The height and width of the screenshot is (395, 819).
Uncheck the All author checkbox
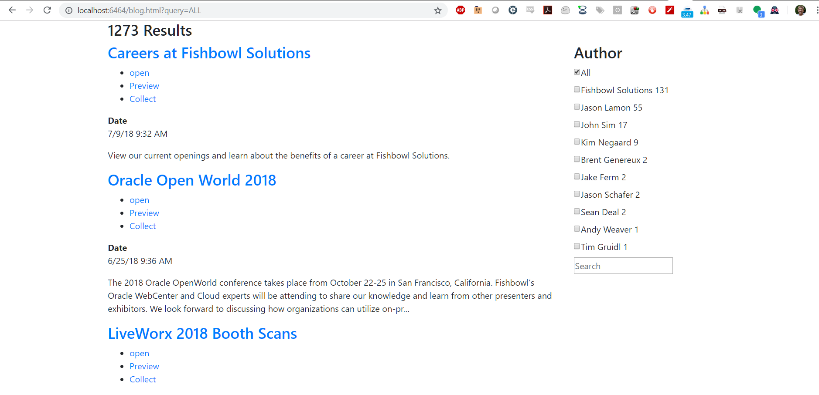(577, 72)
